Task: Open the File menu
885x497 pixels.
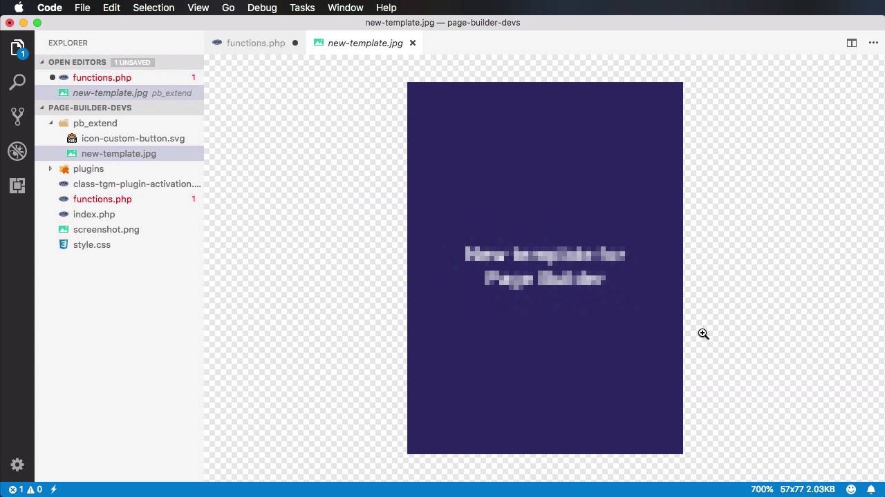Action: [x=82, y=8]
